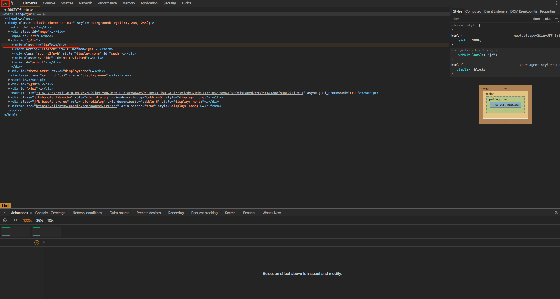Open the drawer's more tools menu

coord(5,213)
